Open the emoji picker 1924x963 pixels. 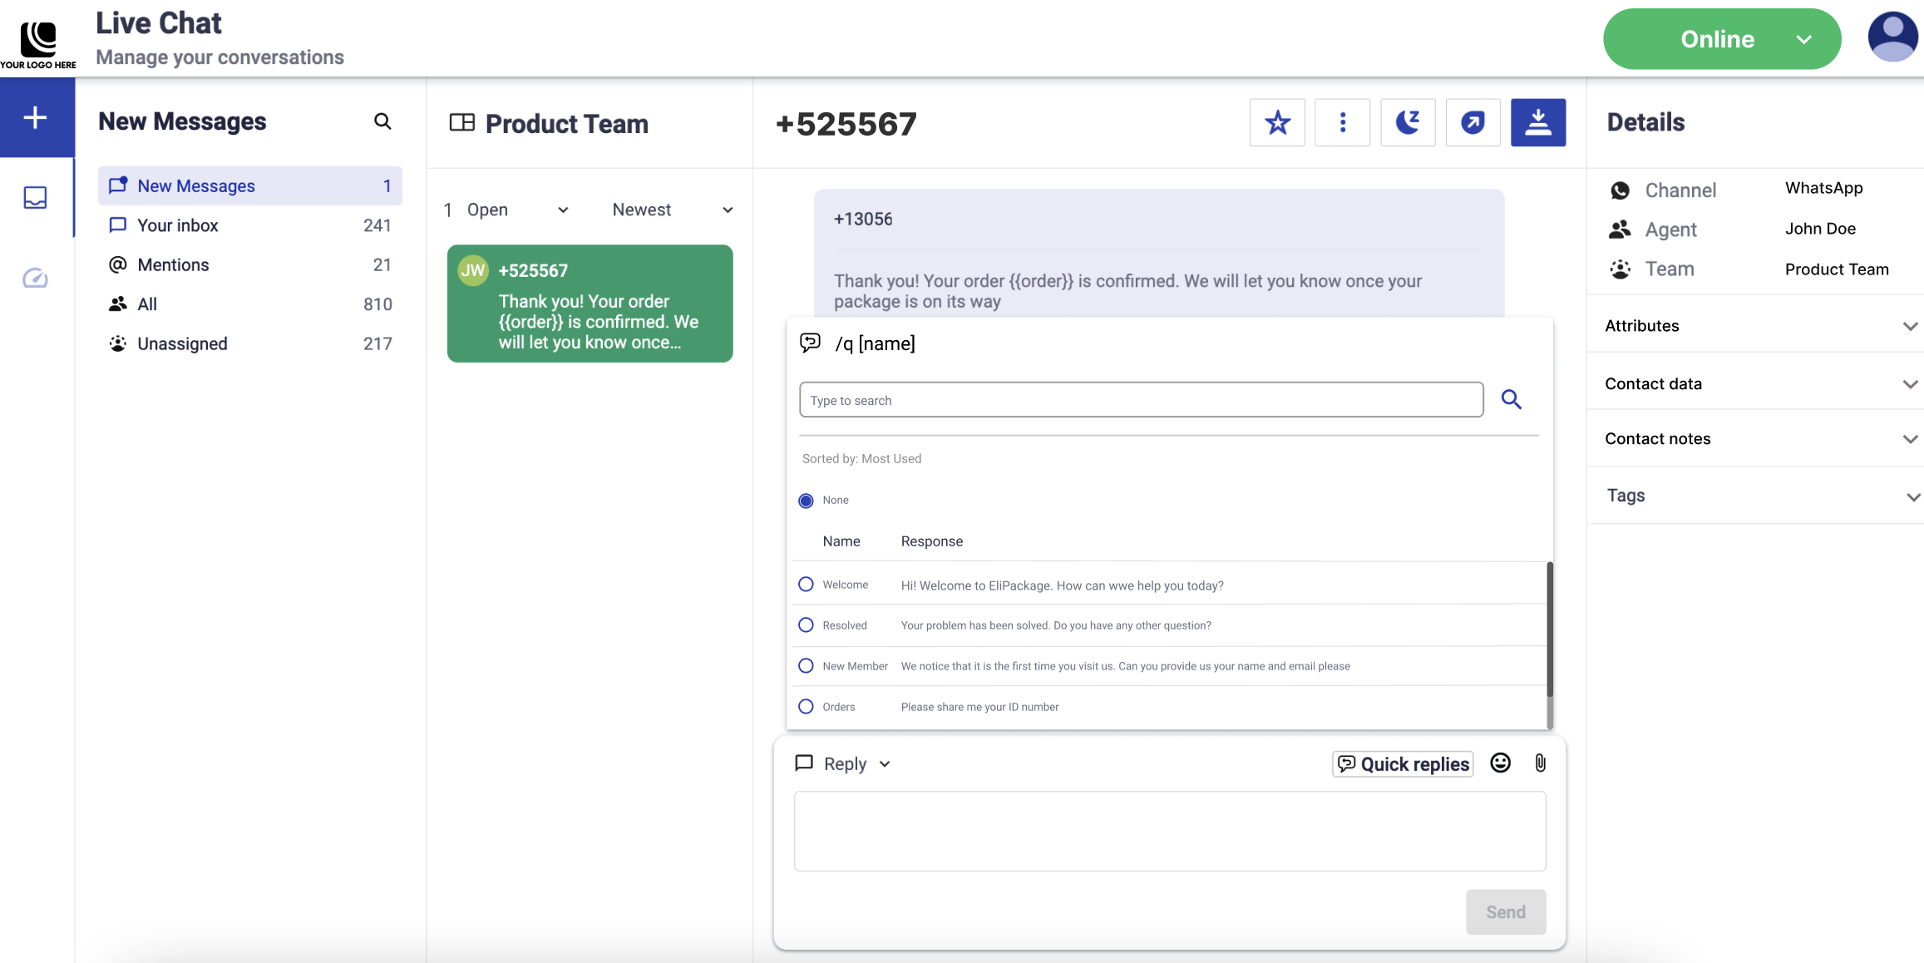[x=1500, y=763]
